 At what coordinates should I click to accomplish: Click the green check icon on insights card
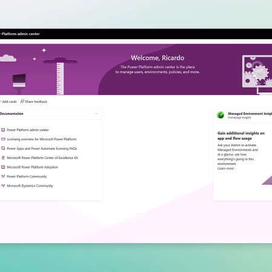221,115
